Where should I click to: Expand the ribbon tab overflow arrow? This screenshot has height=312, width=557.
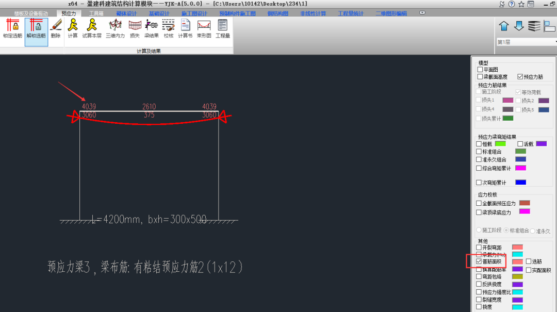(x=422, y=13)
